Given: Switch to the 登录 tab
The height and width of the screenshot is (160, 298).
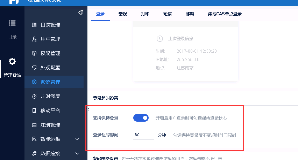Looking at the screenshot, I should 100,14.
